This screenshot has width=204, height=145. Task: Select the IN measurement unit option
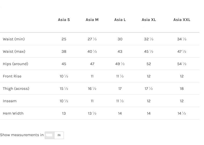tap(59, 135)
